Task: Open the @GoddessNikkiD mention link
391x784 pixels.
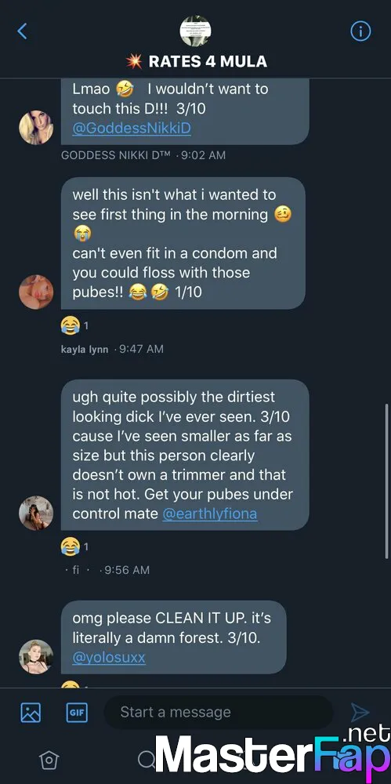Action: click(132, 128)
